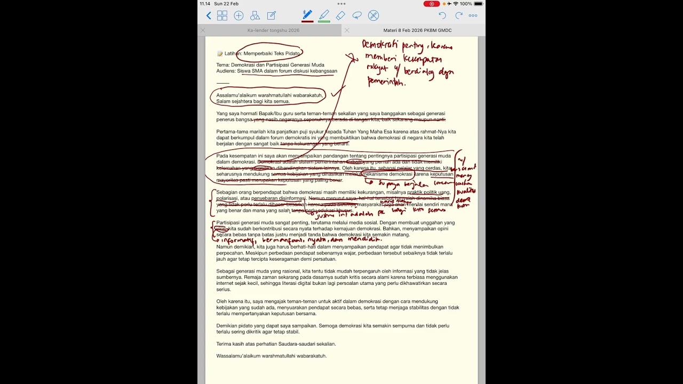Tap the line 'Salam sejahtera bagi kita semua.'
The width and height of the screenshot is (683, 384).
(253, 101)
